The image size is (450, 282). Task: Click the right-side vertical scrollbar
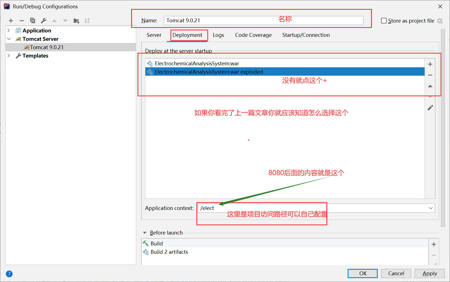[x=443, y=128]
